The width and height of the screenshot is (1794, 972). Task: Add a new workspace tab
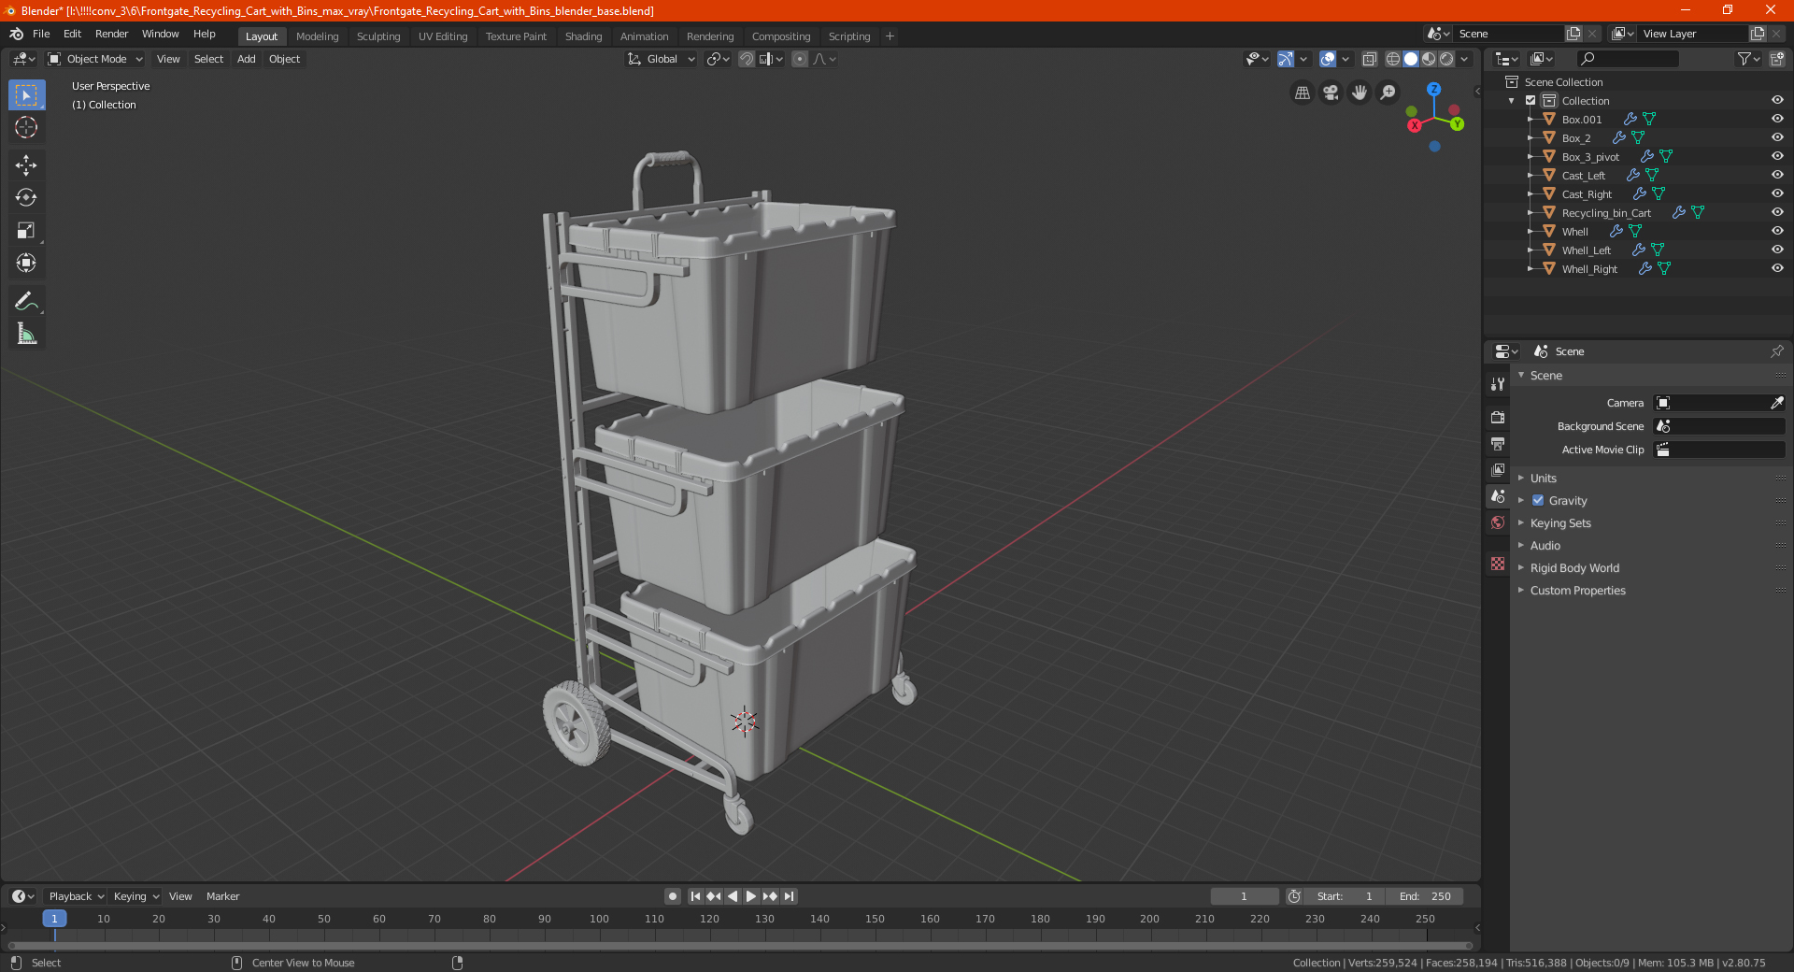point(890,36)
